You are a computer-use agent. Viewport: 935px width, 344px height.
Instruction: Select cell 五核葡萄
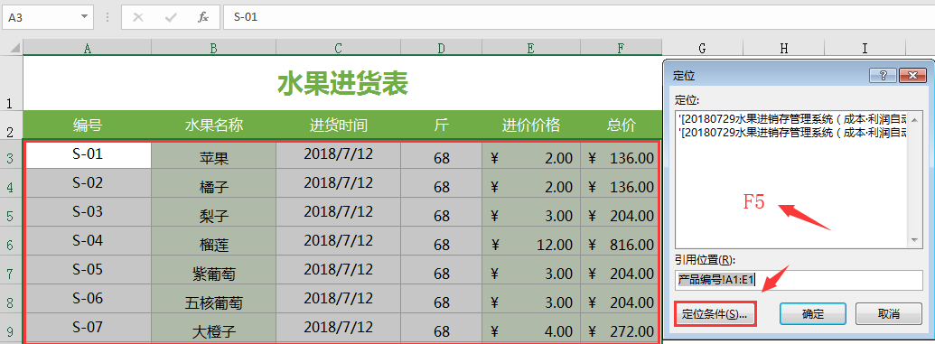213,299
